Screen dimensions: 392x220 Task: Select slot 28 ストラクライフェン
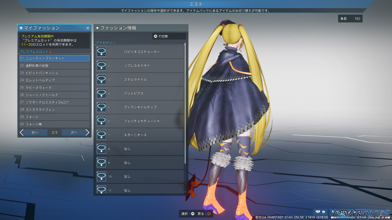54,110
